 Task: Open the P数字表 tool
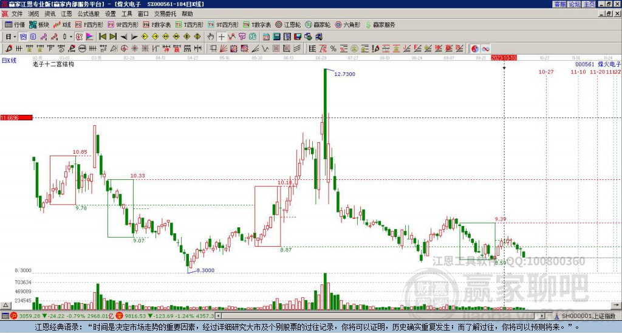(x=157, y=24)
